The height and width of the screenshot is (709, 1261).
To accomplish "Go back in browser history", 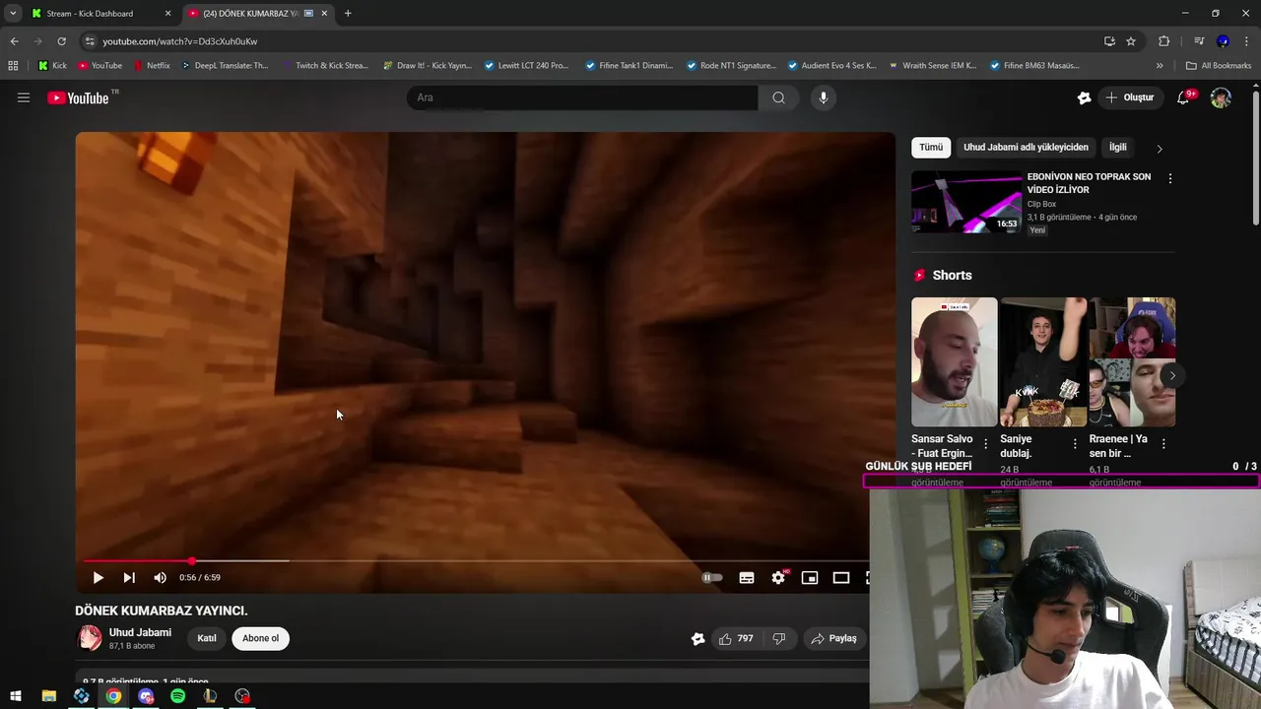I will click(14, 41).
